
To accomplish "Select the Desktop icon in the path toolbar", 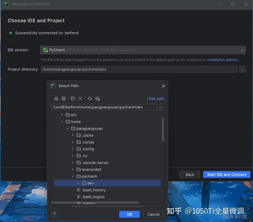I will coord(64,98).
